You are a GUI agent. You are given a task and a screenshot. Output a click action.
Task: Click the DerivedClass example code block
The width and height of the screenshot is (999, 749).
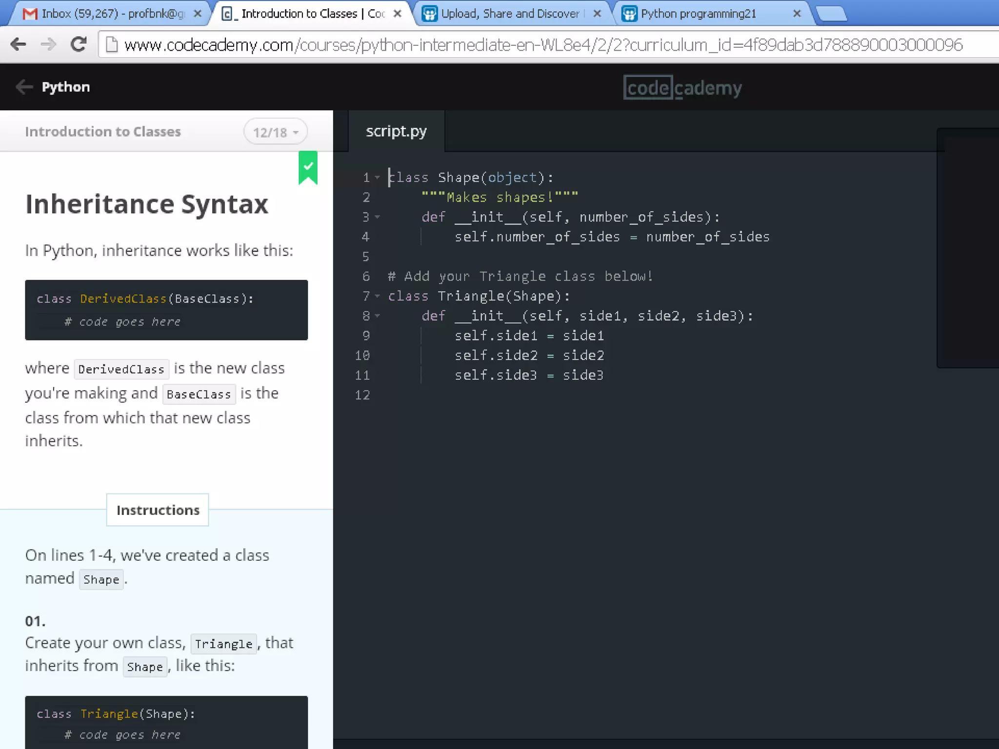[166, 310]
